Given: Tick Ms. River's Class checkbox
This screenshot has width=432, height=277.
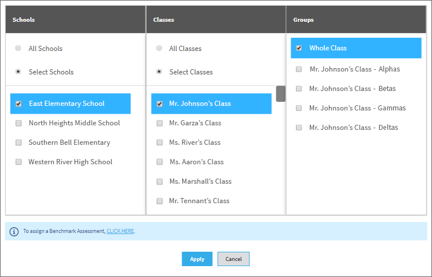Looking at the screenshot, I should (x=159, y=143).
